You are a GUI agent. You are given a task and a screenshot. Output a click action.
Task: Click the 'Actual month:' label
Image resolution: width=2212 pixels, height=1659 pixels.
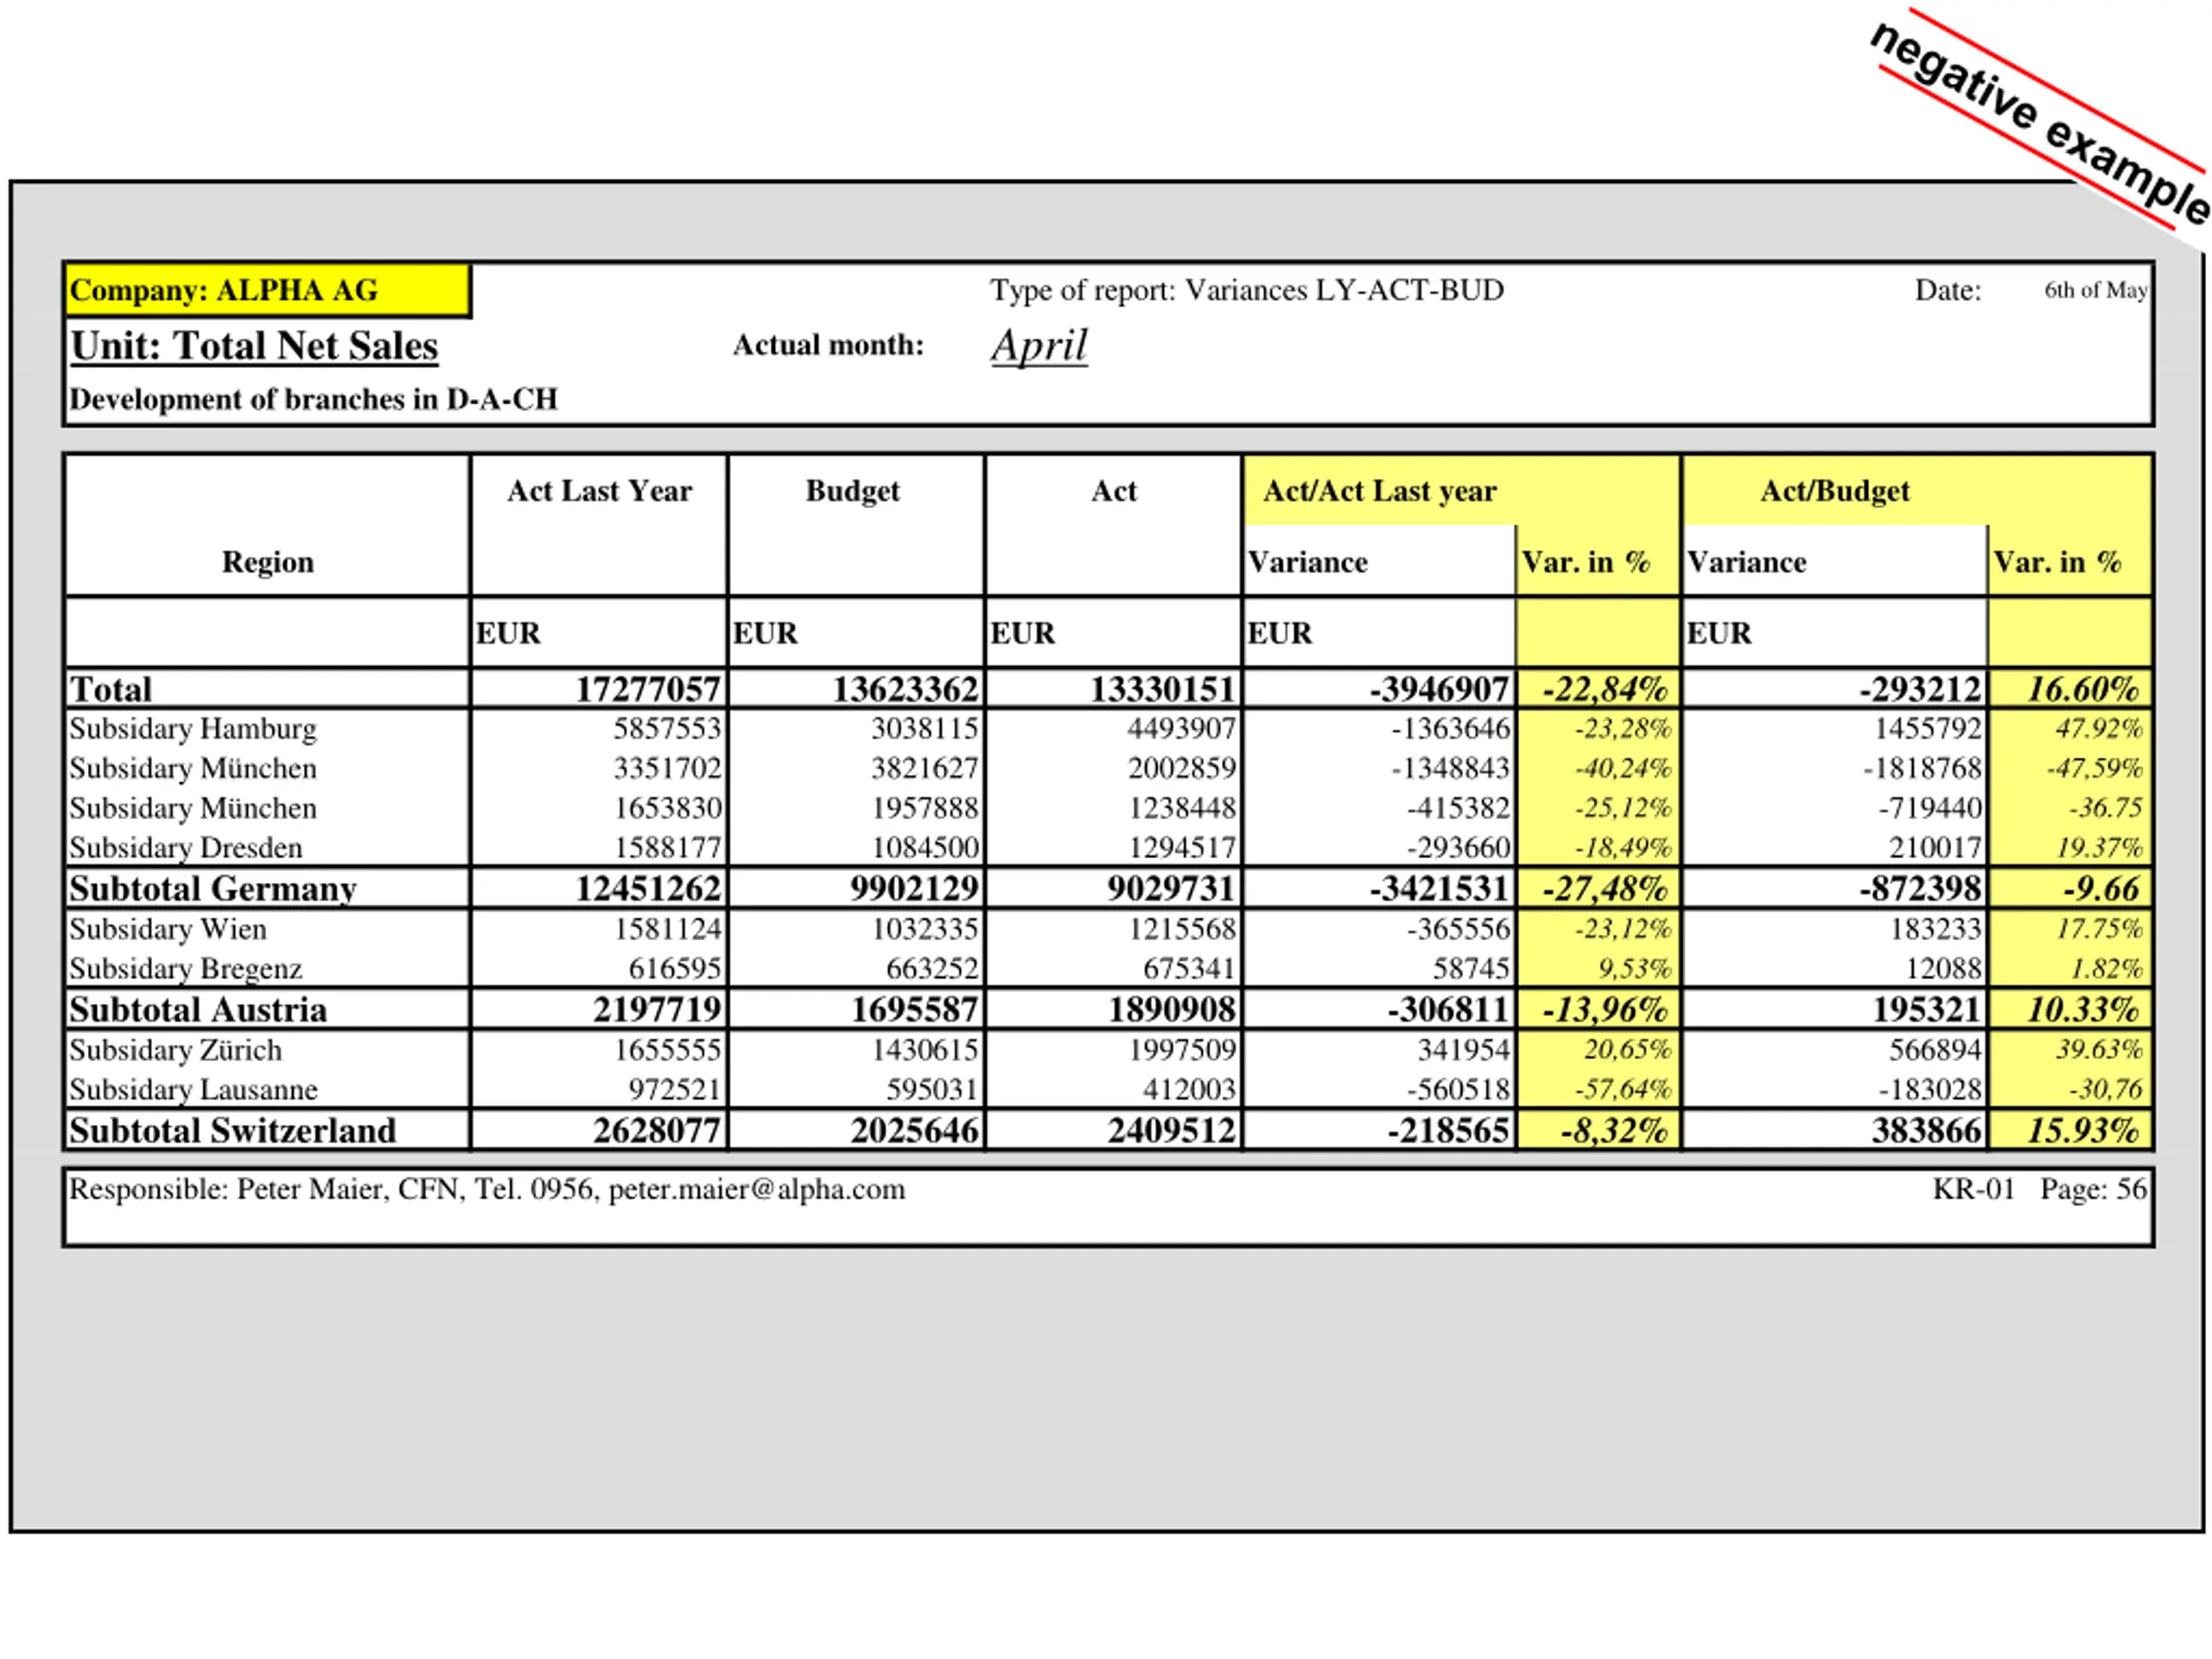[x=828, y=345]
